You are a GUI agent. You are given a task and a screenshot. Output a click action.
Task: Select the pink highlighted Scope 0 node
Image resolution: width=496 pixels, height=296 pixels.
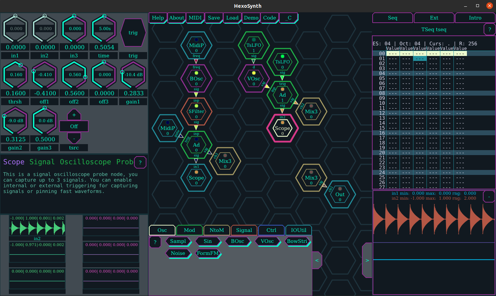pyautogui.click(x=282, y=129)
